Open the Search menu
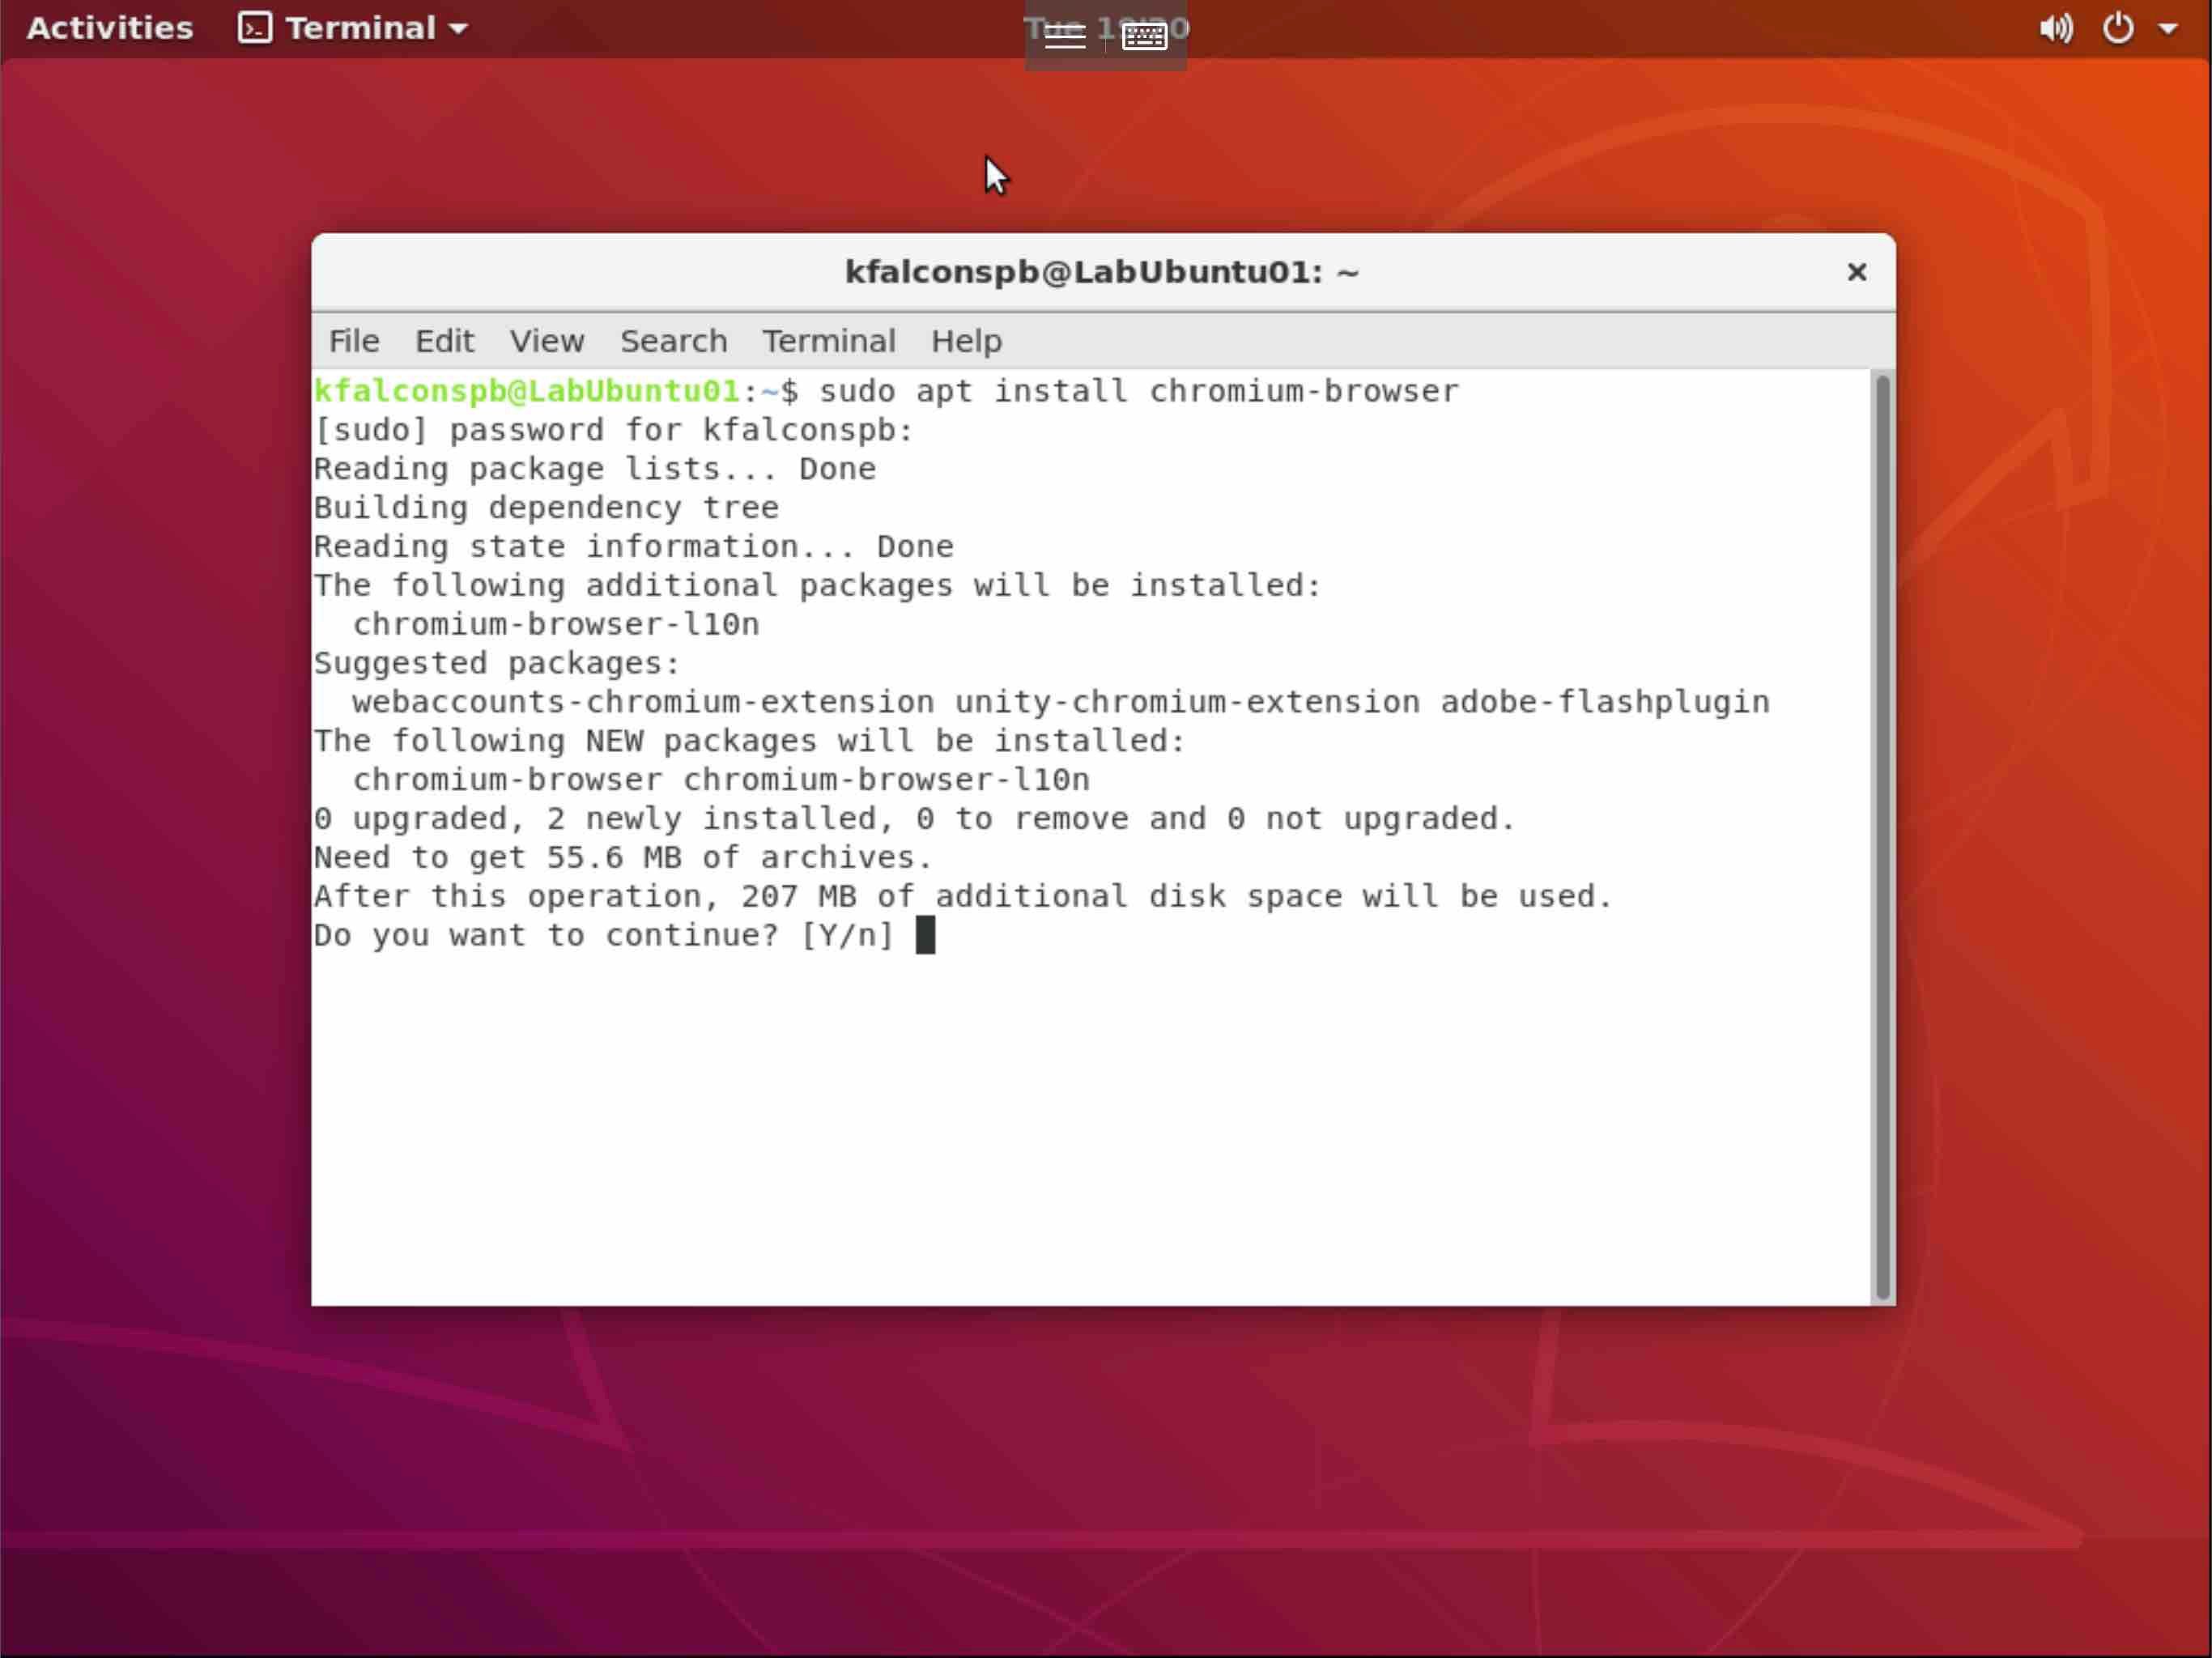The height and width of the screenshot is (1658, 2212). (673, 341)
